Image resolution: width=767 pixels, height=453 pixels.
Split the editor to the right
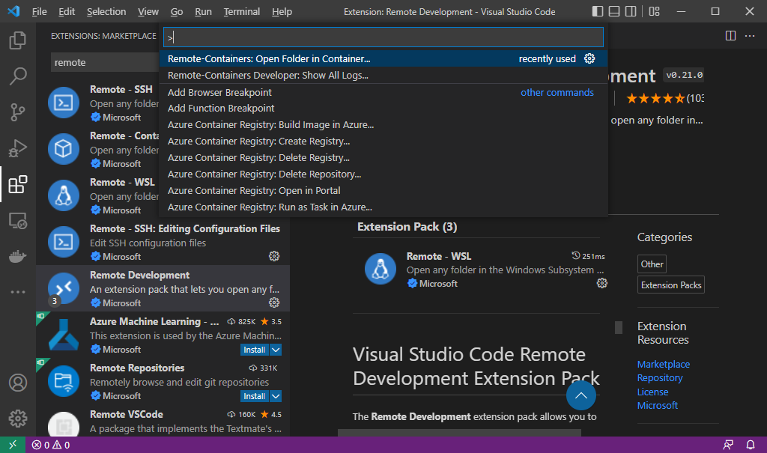pos(730,36)
